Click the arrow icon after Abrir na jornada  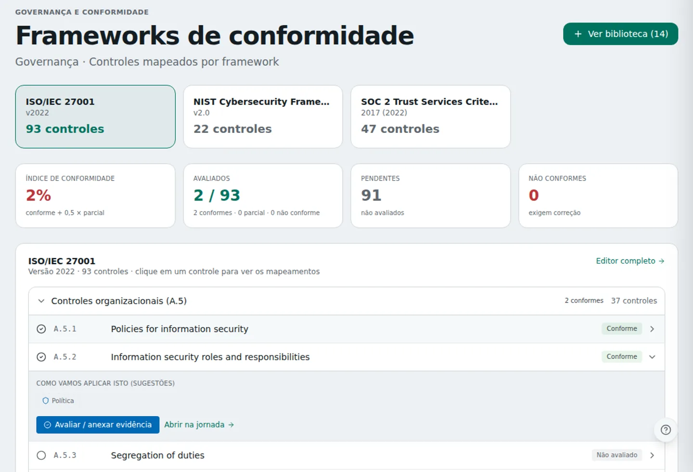tap(231, 425)
